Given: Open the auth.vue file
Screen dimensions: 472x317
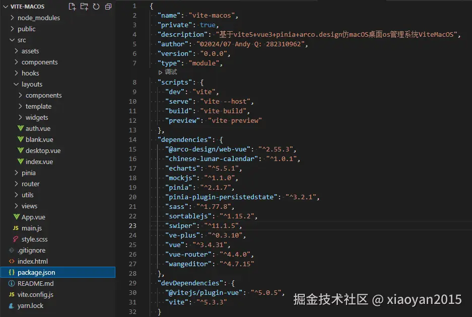Looking at the screenshot, I should point(38,128).
